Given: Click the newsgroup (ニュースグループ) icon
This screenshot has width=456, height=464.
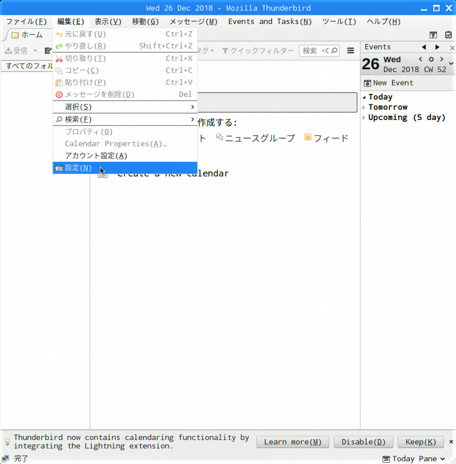Looking at the screenshot, I should pyautogui.click(x=219, y=137).
